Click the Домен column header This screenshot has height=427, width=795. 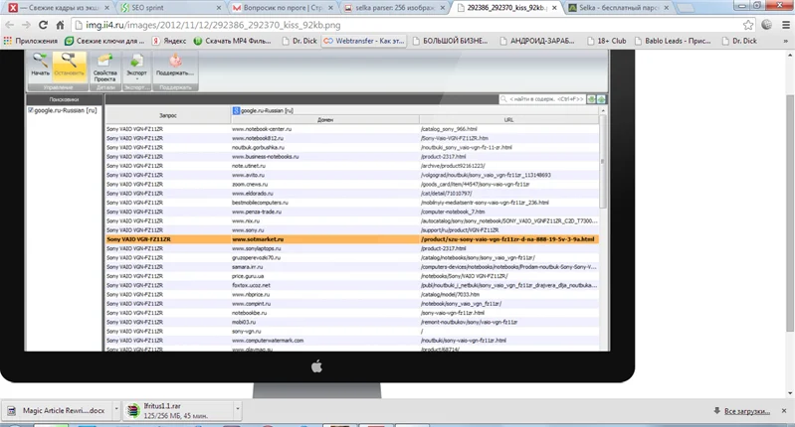point(324,120)
